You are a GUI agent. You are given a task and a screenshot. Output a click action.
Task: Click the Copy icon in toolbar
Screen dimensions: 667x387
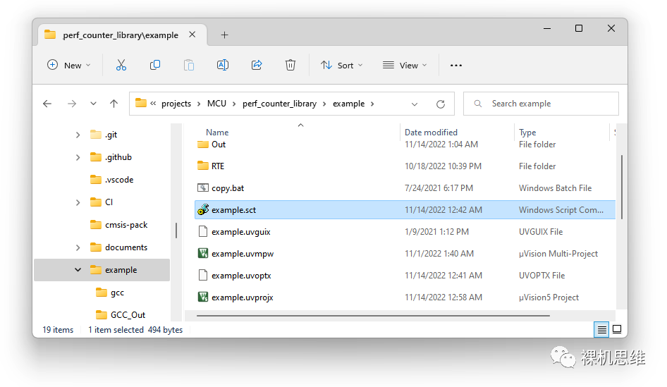(x=155, y=65)
